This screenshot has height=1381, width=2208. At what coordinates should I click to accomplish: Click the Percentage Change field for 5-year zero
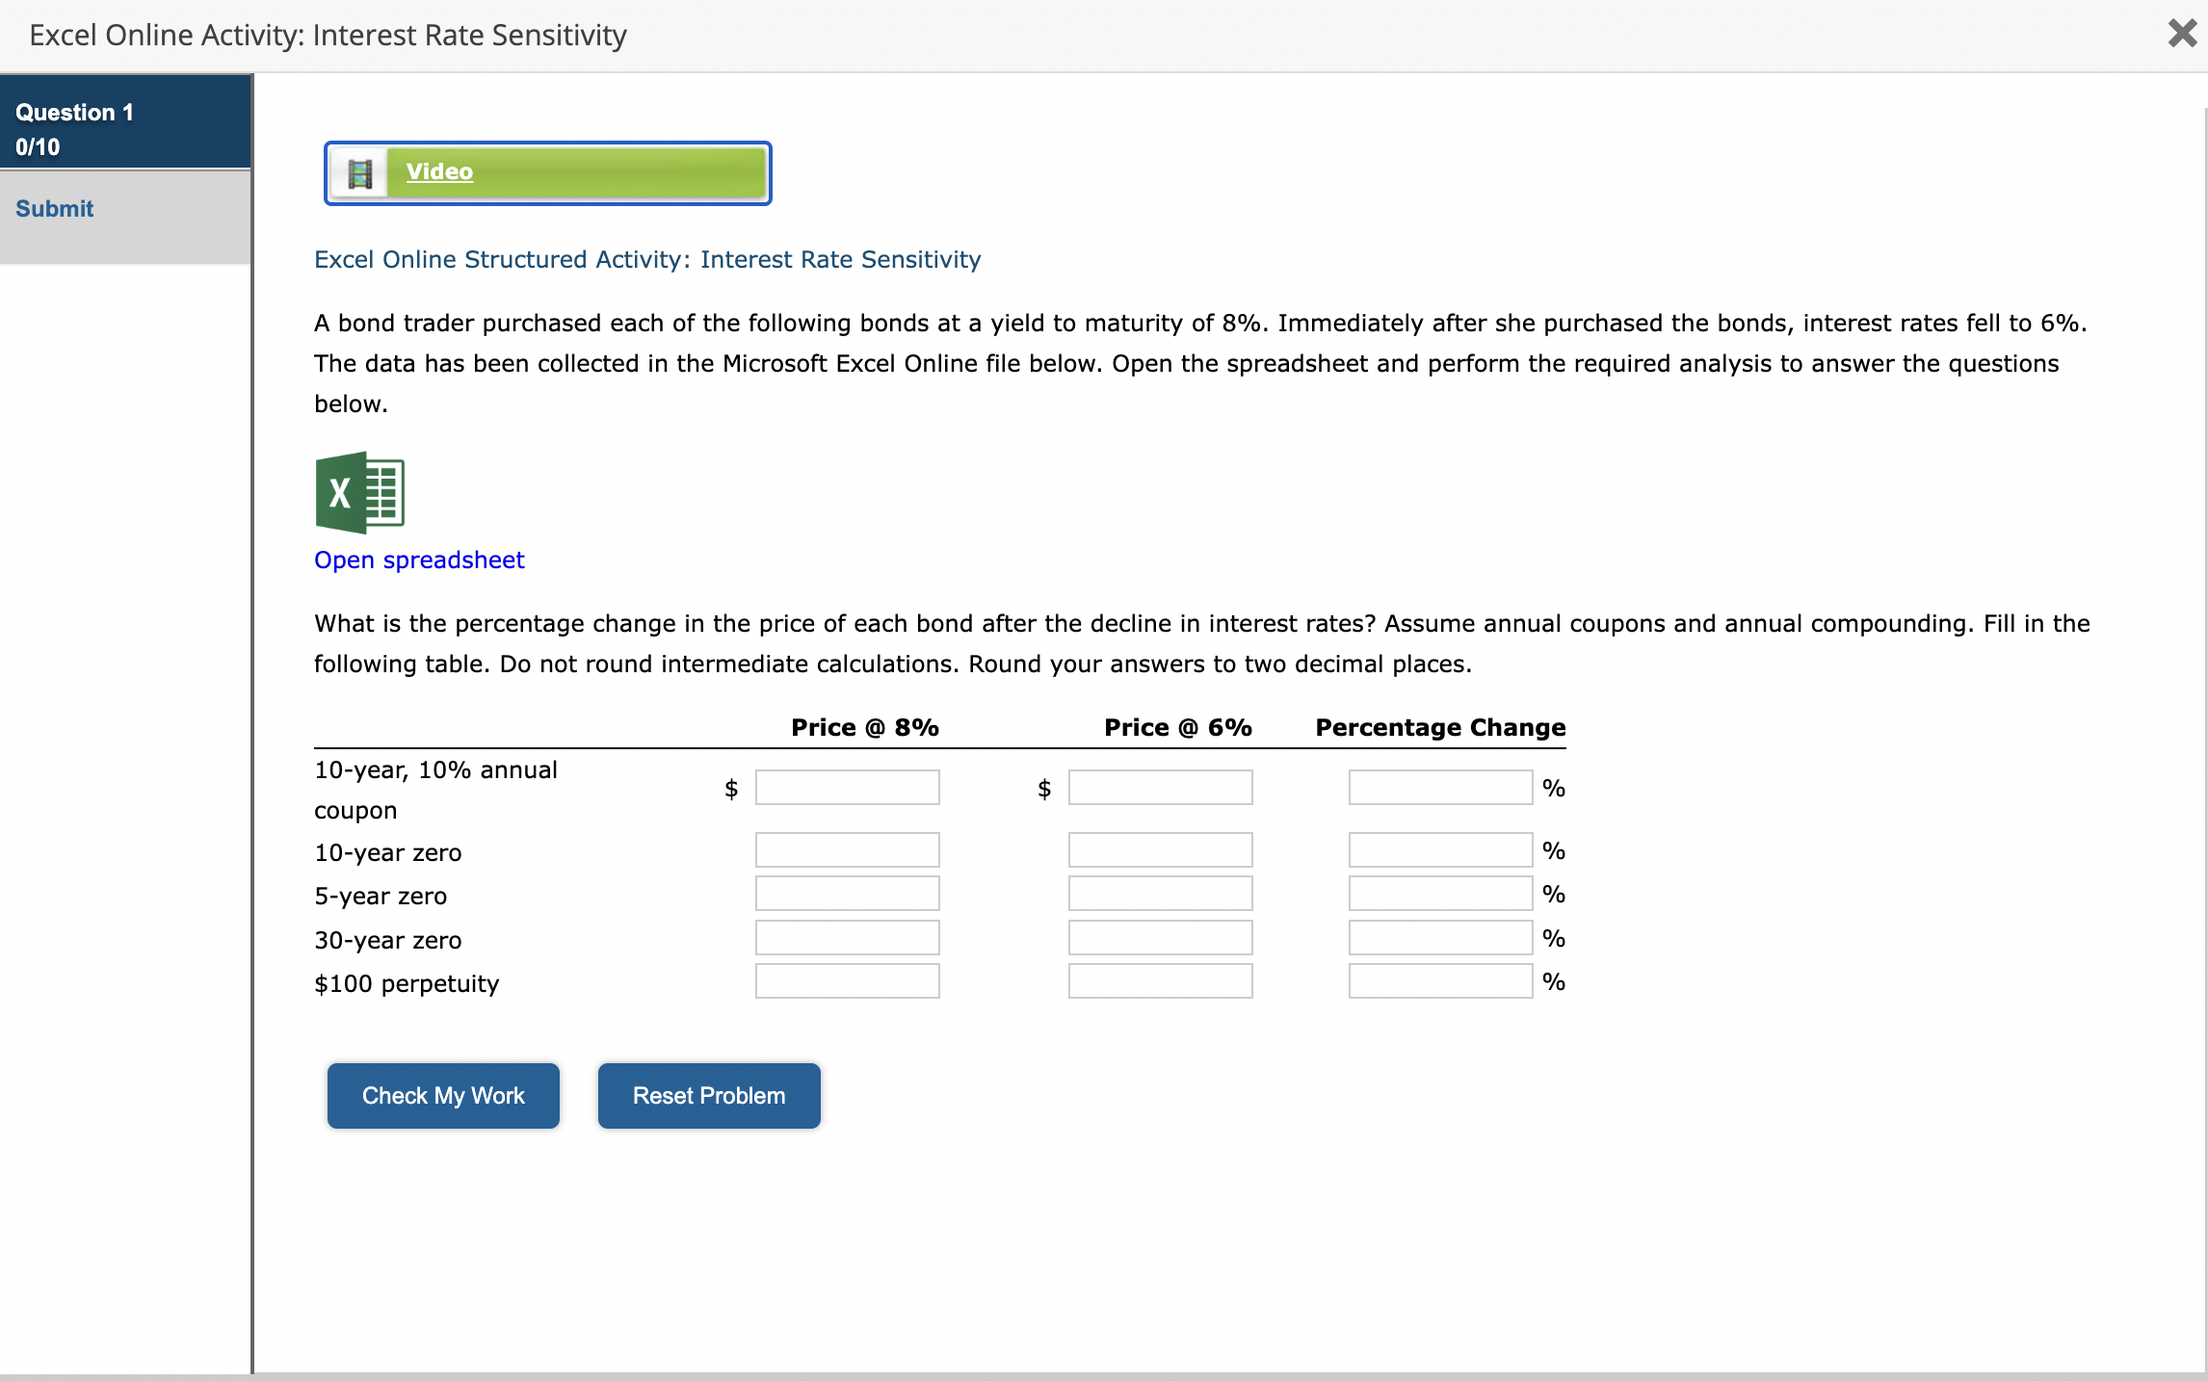(1439, 893)
